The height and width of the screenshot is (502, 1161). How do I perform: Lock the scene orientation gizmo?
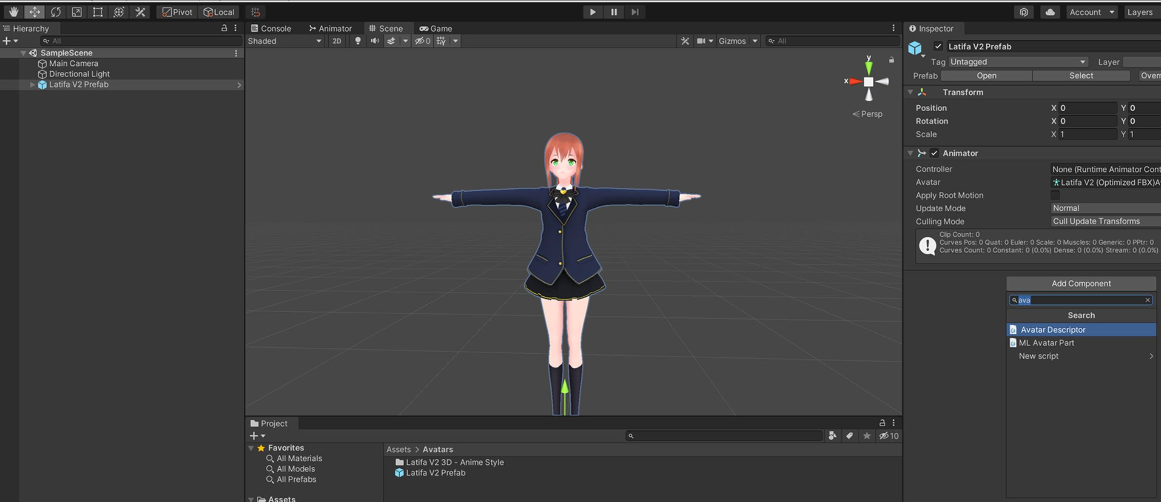click(x=891, y=60)
